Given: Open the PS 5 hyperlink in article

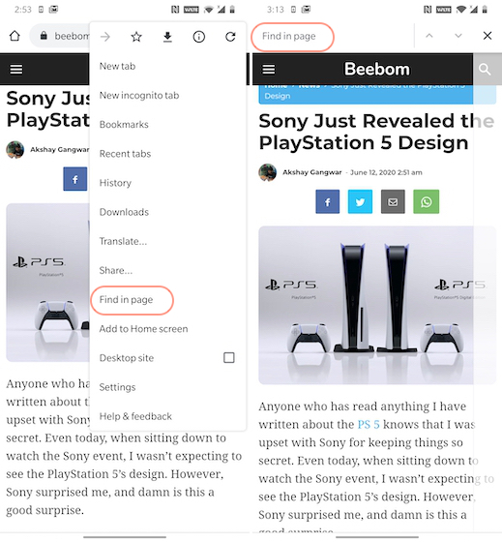Looking at the screenshot, I should (369, 424).
